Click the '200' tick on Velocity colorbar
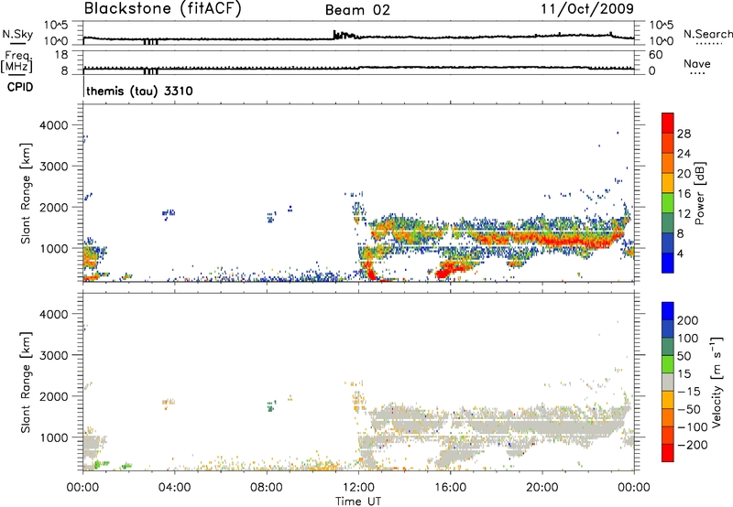This screenshot has width=733, height=507. coord(688,320)
